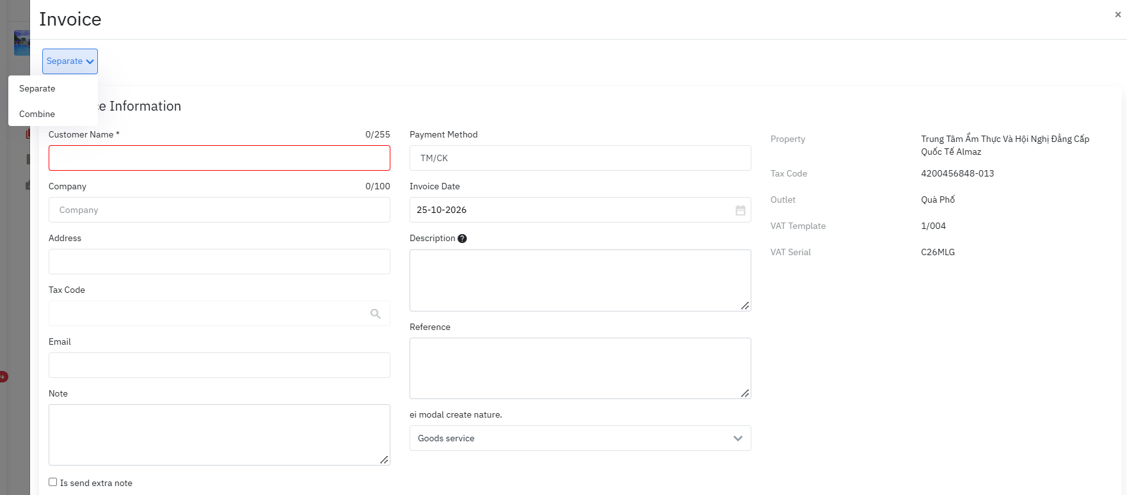Click the Payment Method TM/CK field
1127x495 pixels.
click(580, 158)
